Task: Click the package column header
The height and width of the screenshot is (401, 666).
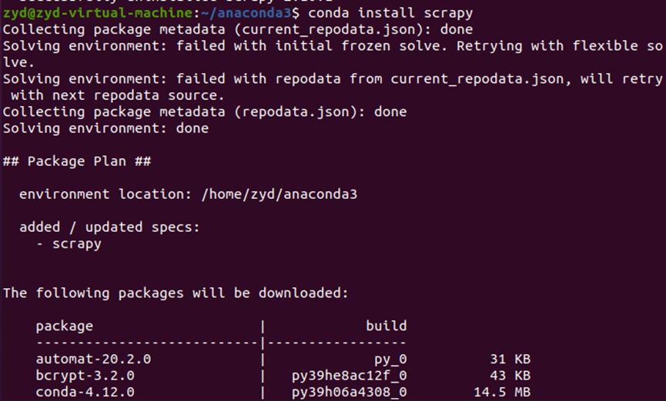Action: point(65,326)
